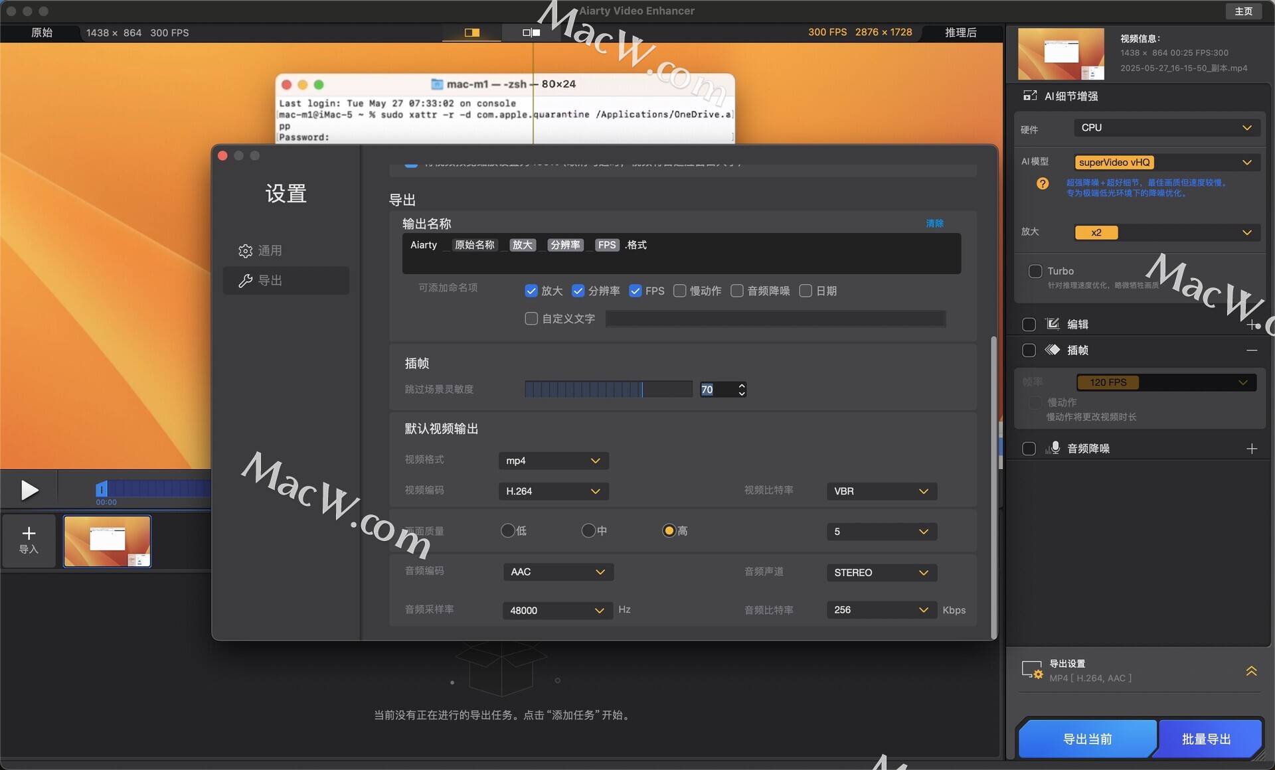Uncheck the 分辨率 naming option
Image resolution: width=1275 pixels, height=770 pixels.
pos(578,291)
